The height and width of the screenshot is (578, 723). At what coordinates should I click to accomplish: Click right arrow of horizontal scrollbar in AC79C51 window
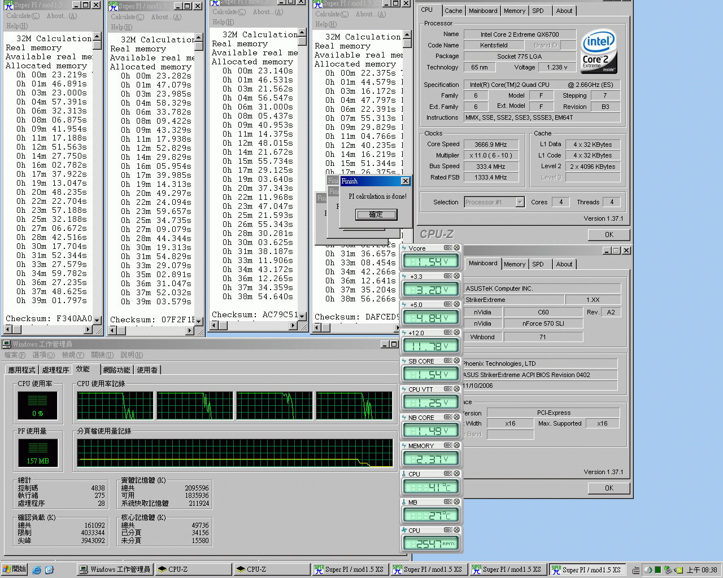293,326
